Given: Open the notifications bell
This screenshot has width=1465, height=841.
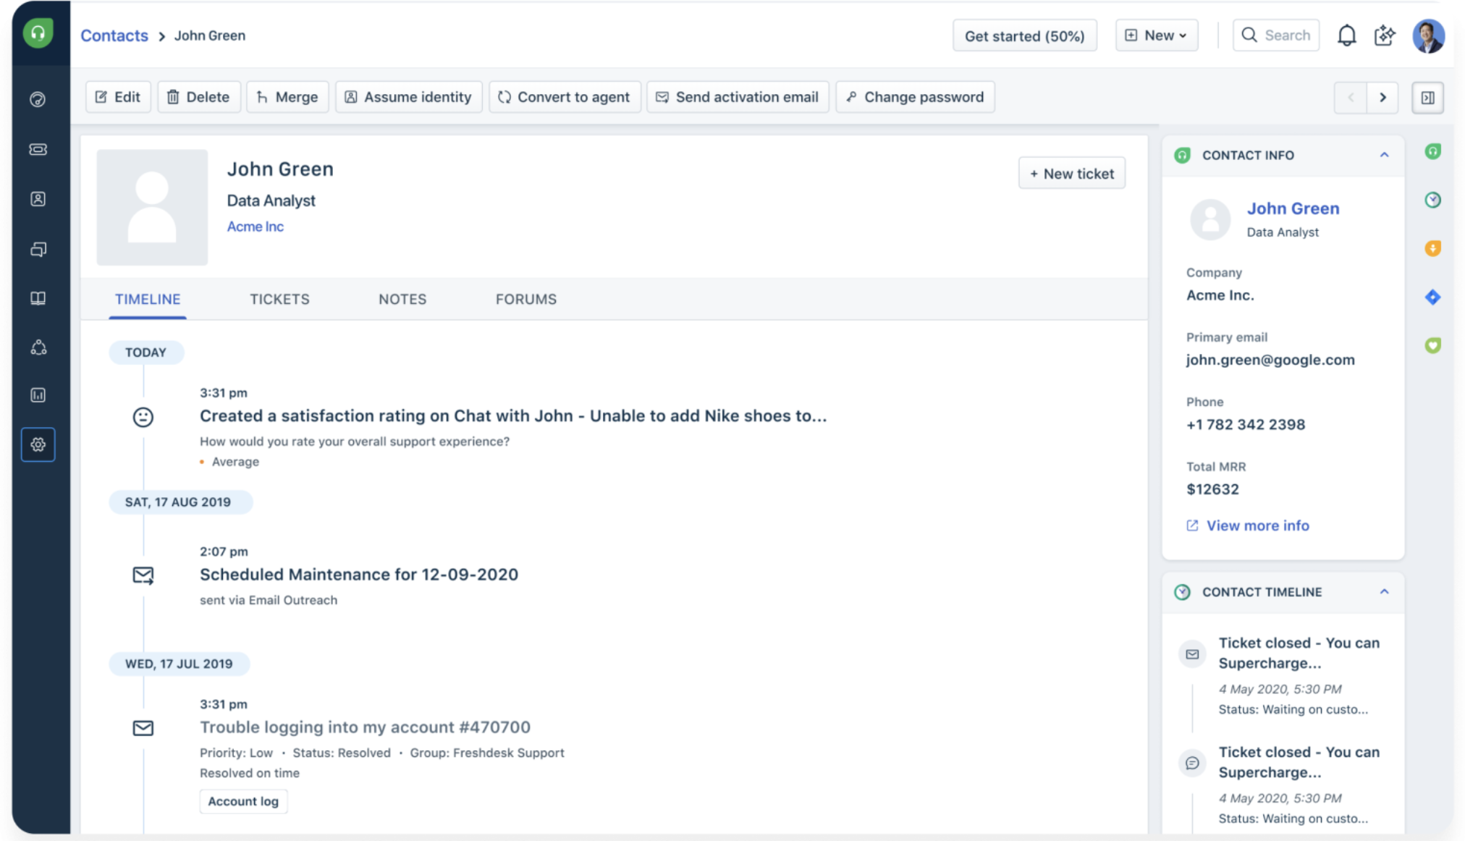Looking at the screenshot, I should pyautogui.click(x=1346, y=35).
